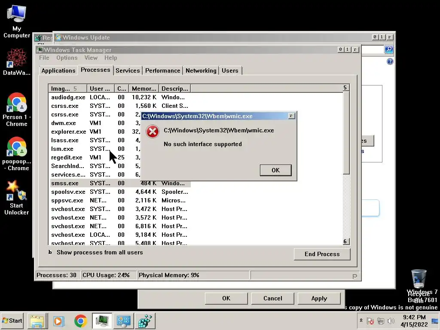This screenshot has height=330, width=440.
Task: Select the dwm.exe process row
Action: point(95,123)
